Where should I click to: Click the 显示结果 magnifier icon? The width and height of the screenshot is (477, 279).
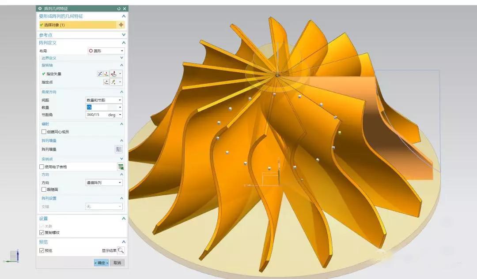point(121,250)
